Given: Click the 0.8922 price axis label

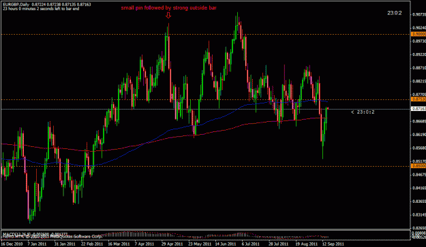Looking at the screenshot, I should (419, 54).
